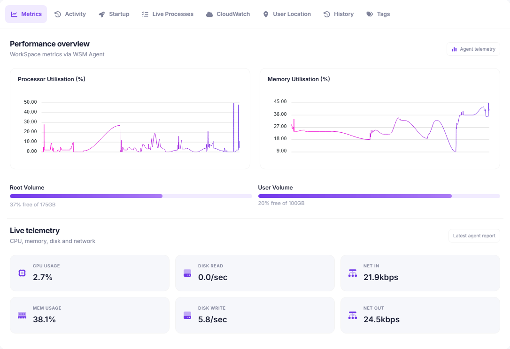
Task: Click the User Location pin icon
Action: point(266,14)
